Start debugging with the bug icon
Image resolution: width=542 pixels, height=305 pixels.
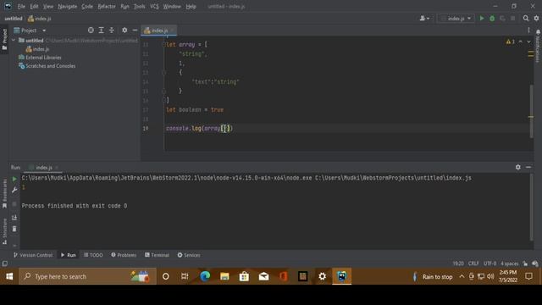click(492, 19)
